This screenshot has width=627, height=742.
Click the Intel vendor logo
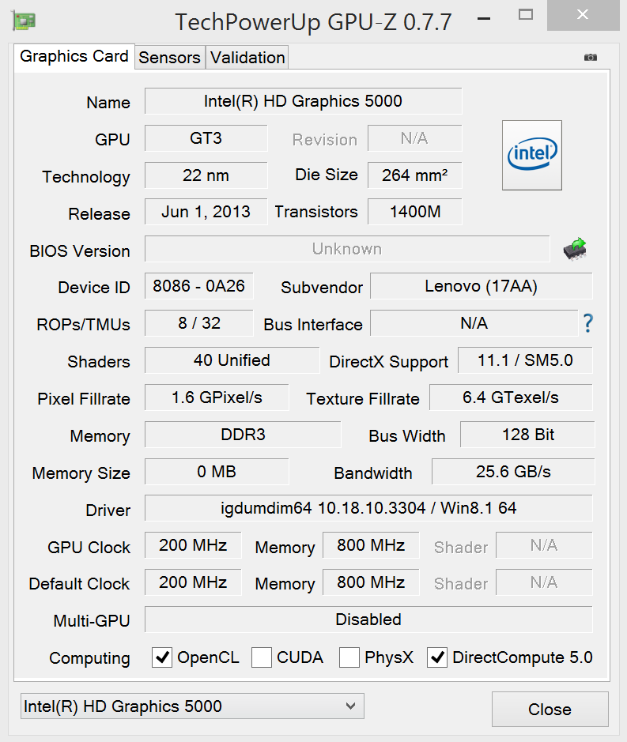pyautogui.click(x=532, y=155)
